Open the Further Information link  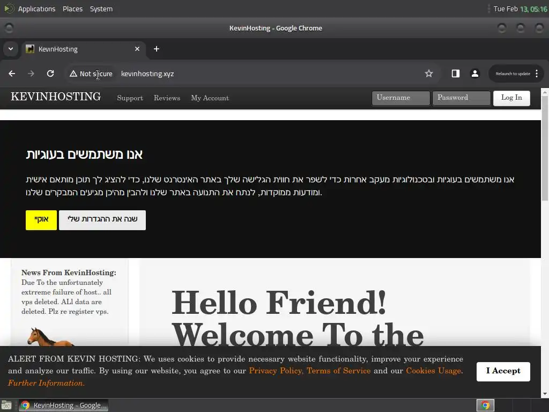point(46,383)
